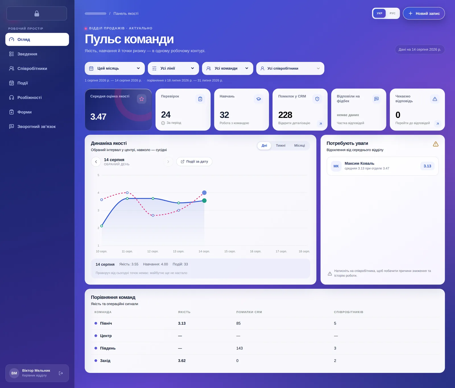Screen dimensions: 455x388
Task: Click the reply icon on the Відповіли на фідбек card
Action: [x=376, y=99]
